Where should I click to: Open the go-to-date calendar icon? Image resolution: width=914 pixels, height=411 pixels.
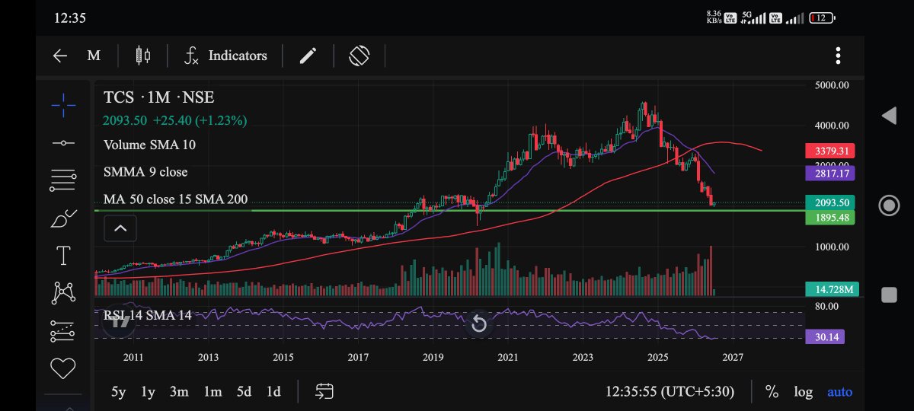click(x=324, y=391)
